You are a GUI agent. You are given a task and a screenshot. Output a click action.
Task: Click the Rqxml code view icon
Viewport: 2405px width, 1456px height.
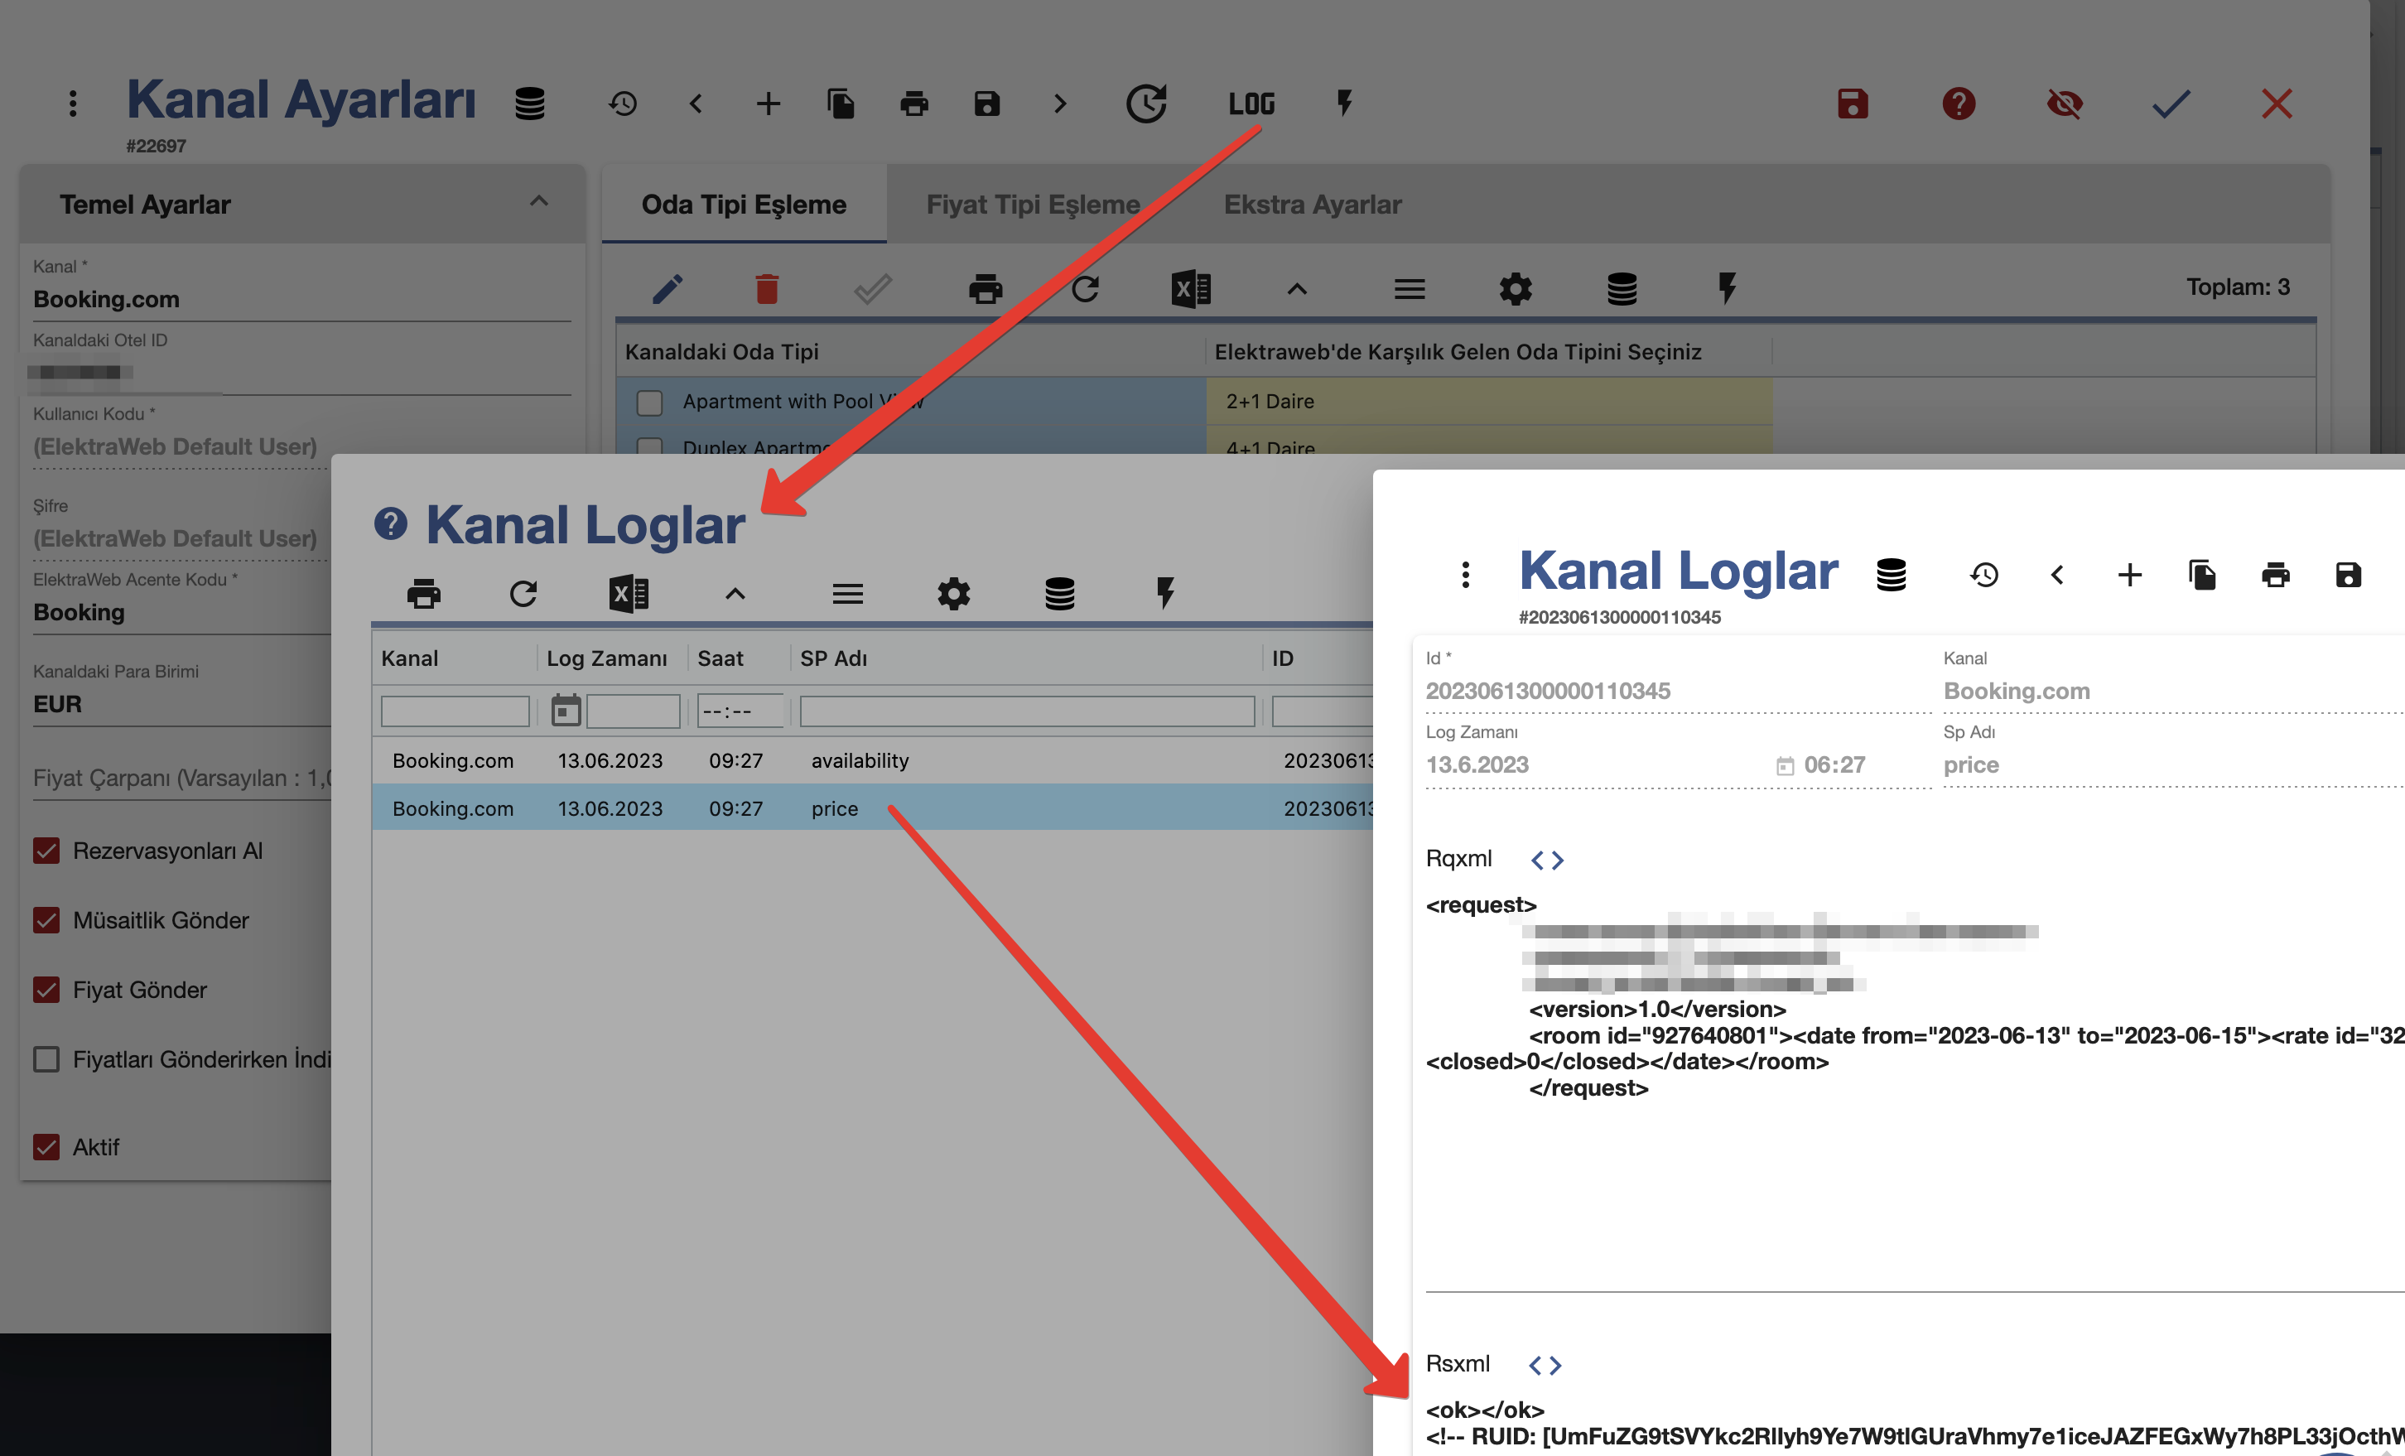pyautogui.click(x=1546, y=860)
